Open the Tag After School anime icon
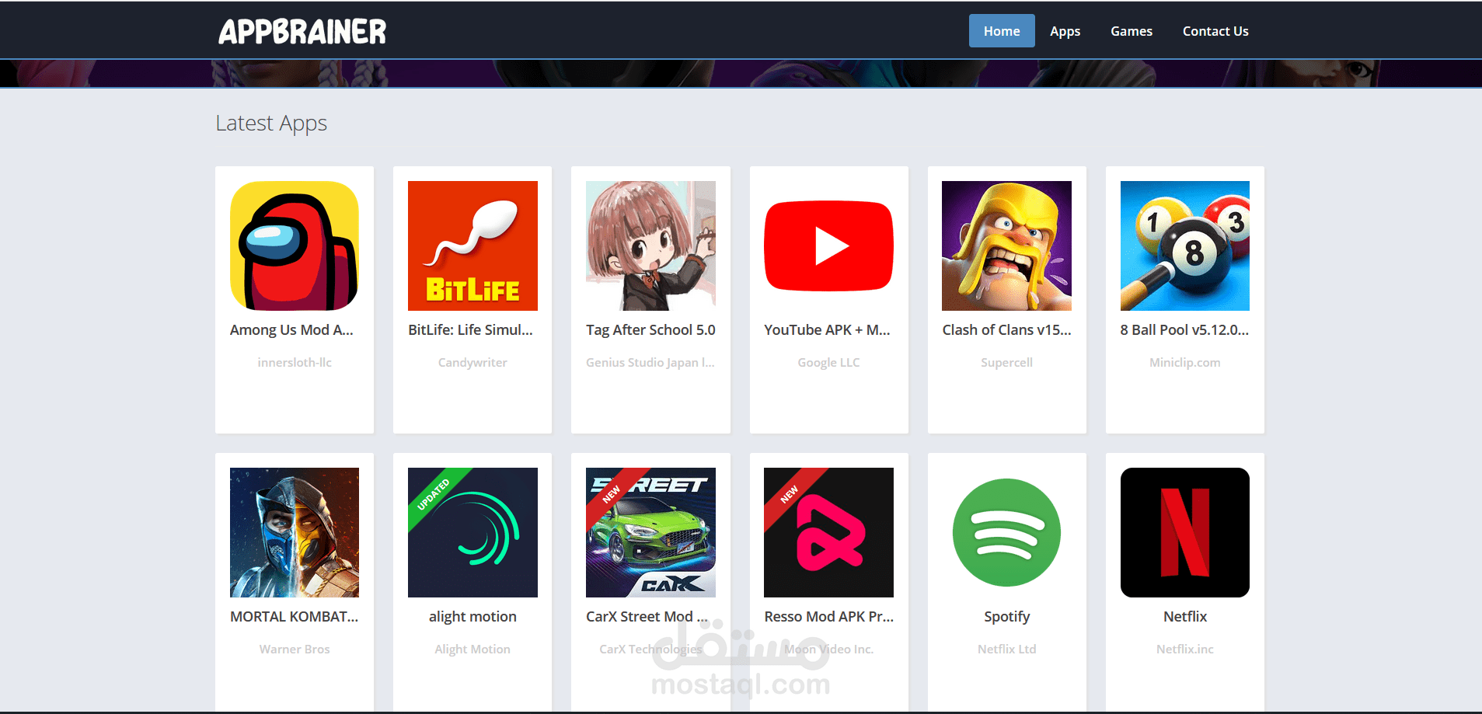The width and height of the screenshot is (1482, 714). click(650, 246)
